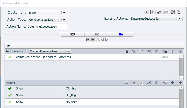
Task: Click the add decision plus icon below tabs
Action: click(x=88, y=39)
